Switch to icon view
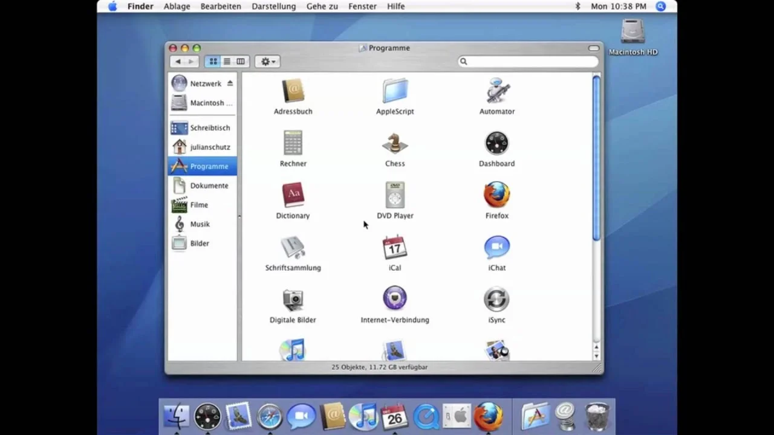The image size is (774, 435). (213, 61)
